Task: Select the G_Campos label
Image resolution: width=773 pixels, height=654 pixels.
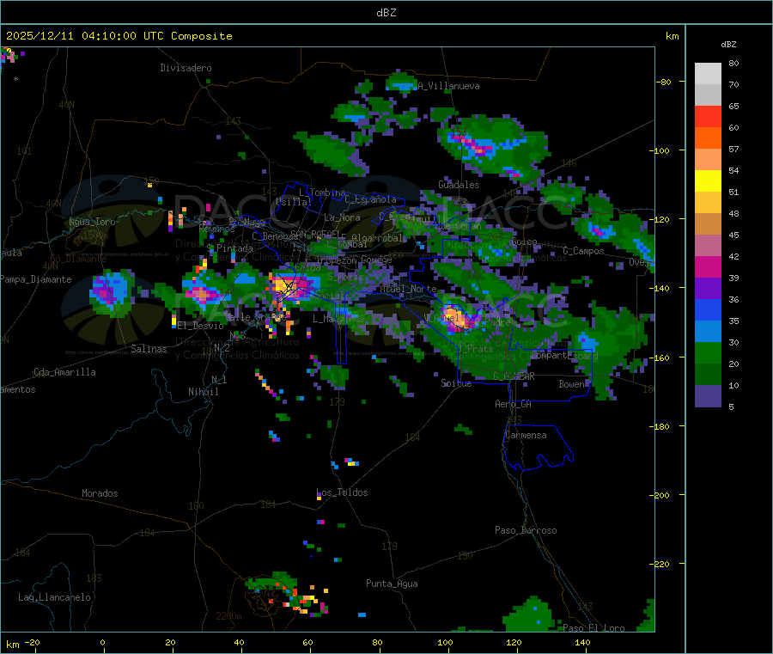Action: tap(583, 251)
